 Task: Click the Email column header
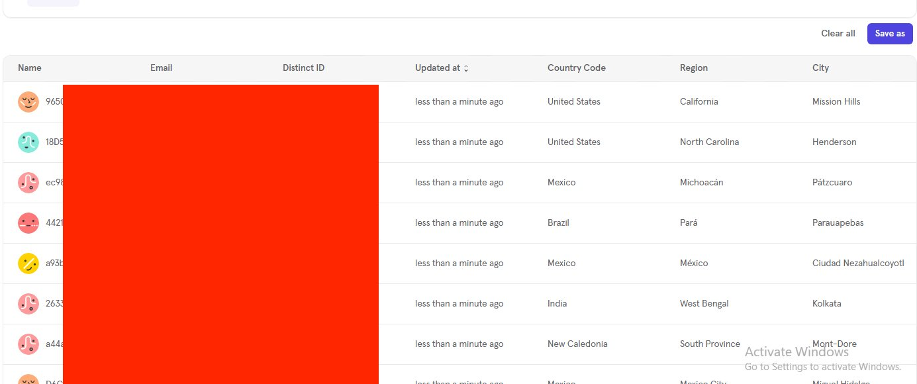click(161, 68)
